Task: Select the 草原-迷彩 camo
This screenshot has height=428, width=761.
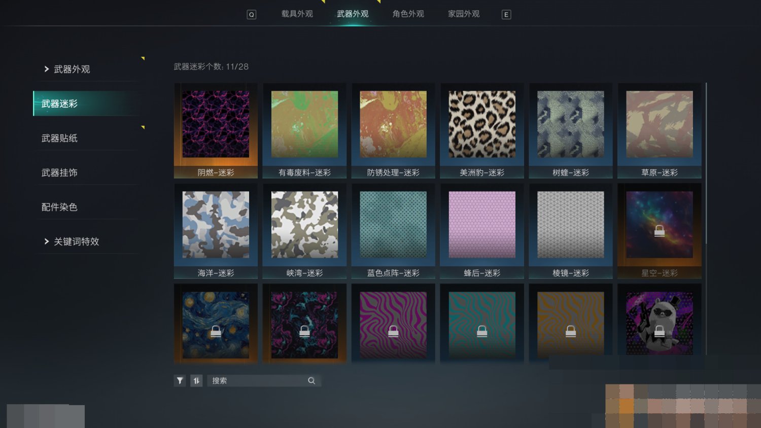Action: (x=660, y=131)
